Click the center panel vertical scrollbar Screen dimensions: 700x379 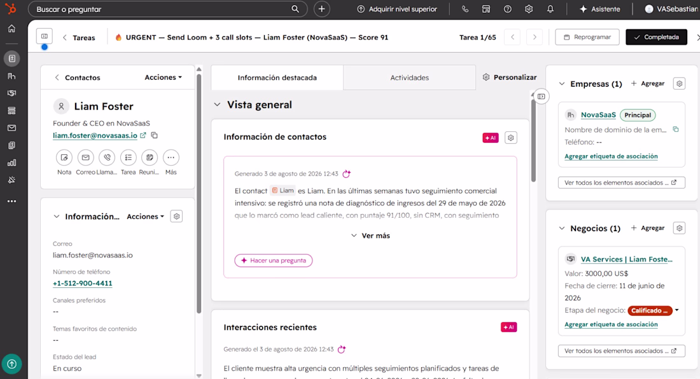coord(533,141)
